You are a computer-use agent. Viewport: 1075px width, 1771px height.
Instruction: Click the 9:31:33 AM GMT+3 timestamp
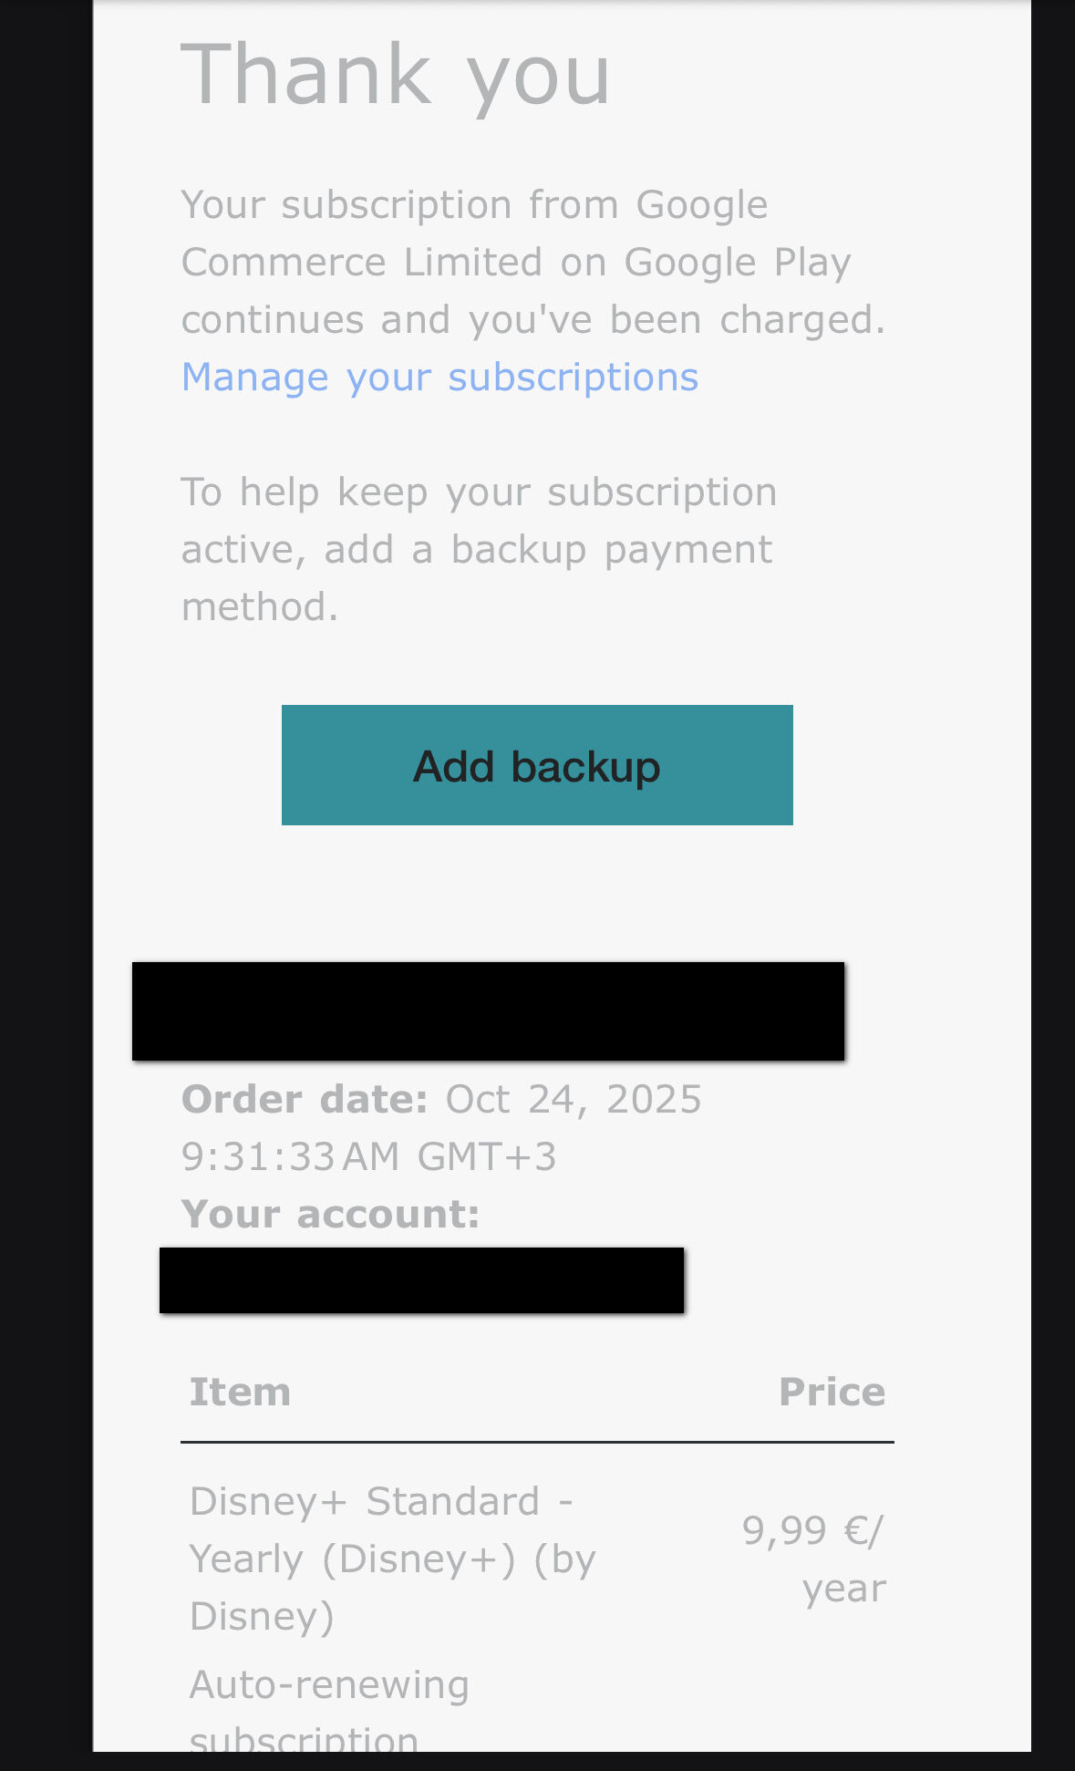click(x=368, y=1157)
